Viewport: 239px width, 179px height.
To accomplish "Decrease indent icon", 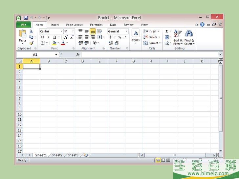I will [80, 43].
